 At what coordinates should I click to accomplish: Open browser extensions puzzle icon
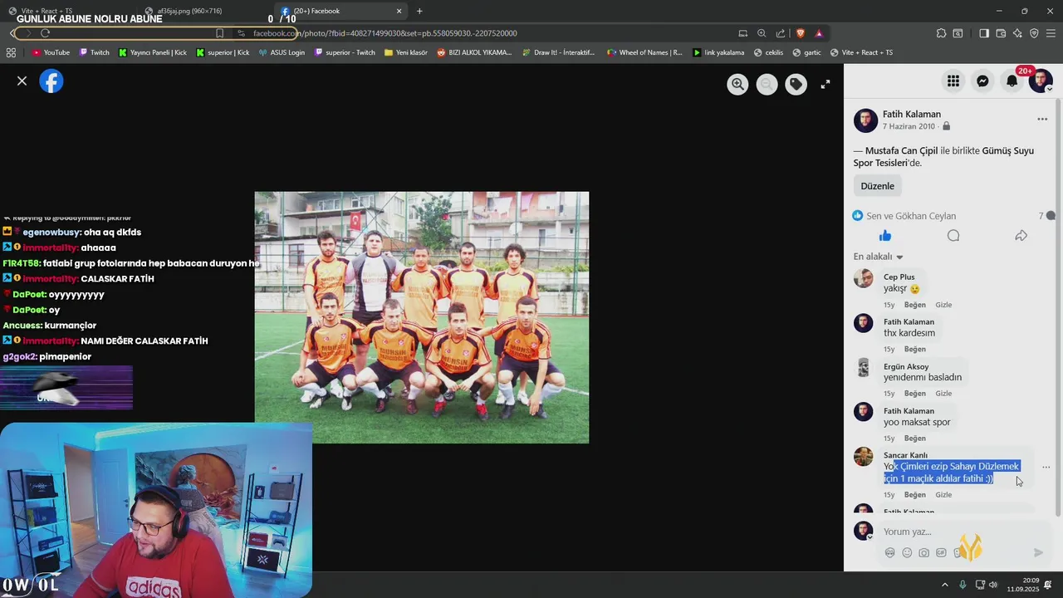941,33
